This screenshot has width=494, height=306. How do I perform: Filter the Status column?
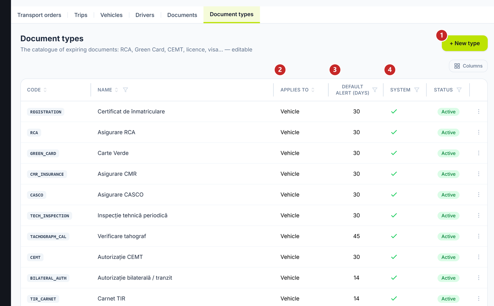coord(459,90)
